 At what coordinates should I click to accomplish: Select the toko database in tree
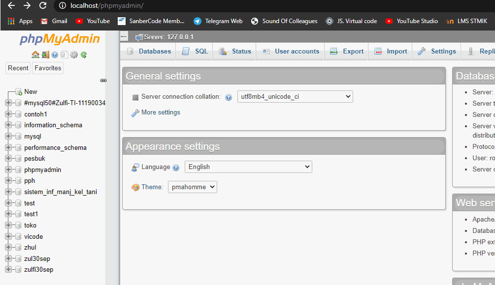31,226
